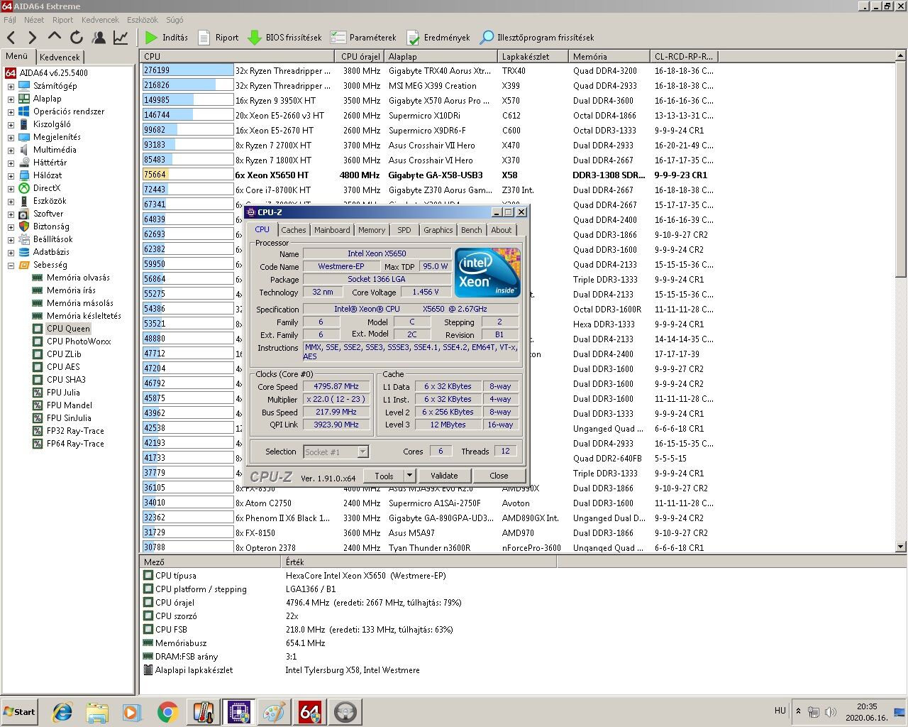Select Memória olvasás benchmark
908x727 pixels.
[78, 278]
